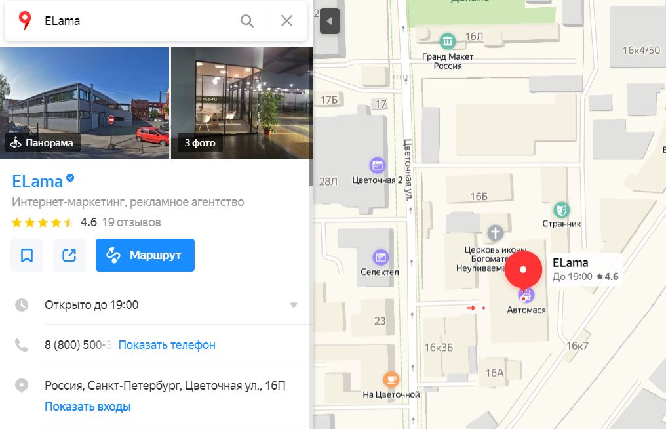Collapse the side panel arrow button

330,21
